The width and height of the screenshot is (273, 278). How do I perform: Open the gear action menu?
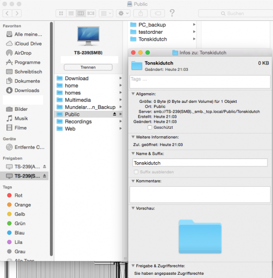coord(123,13)
